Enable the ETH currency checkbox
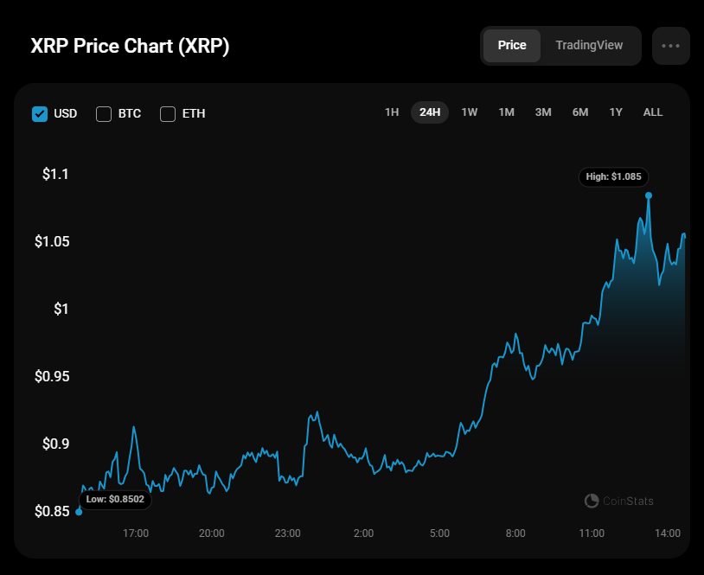The height and width of the screenshot is (575, 704). tap(168, 113)
